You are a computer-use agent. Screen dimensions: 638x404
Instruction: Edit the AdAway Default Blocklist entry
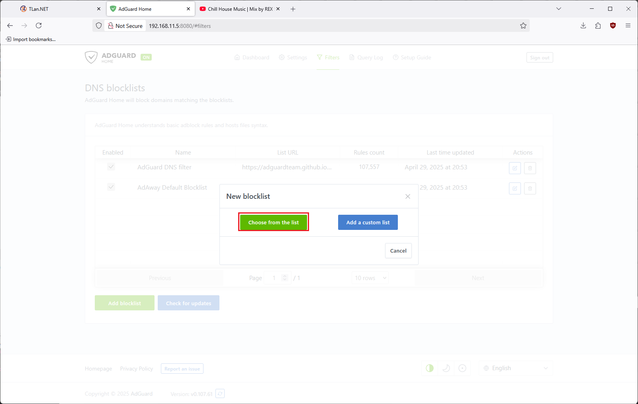[x=515, y=188]
